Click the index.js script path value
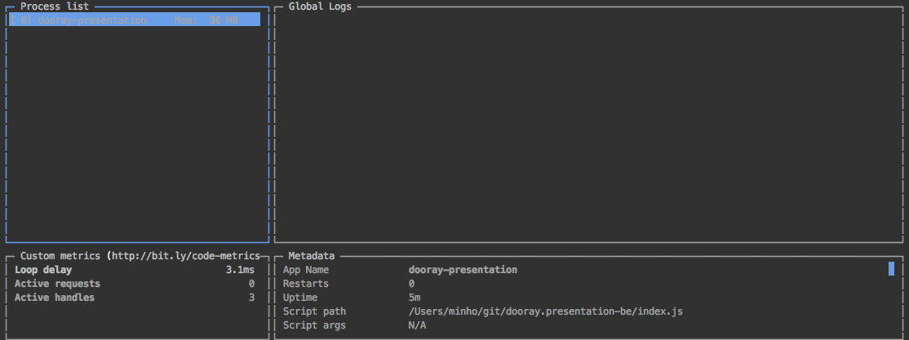909x340 pixels. coord(546,311)
